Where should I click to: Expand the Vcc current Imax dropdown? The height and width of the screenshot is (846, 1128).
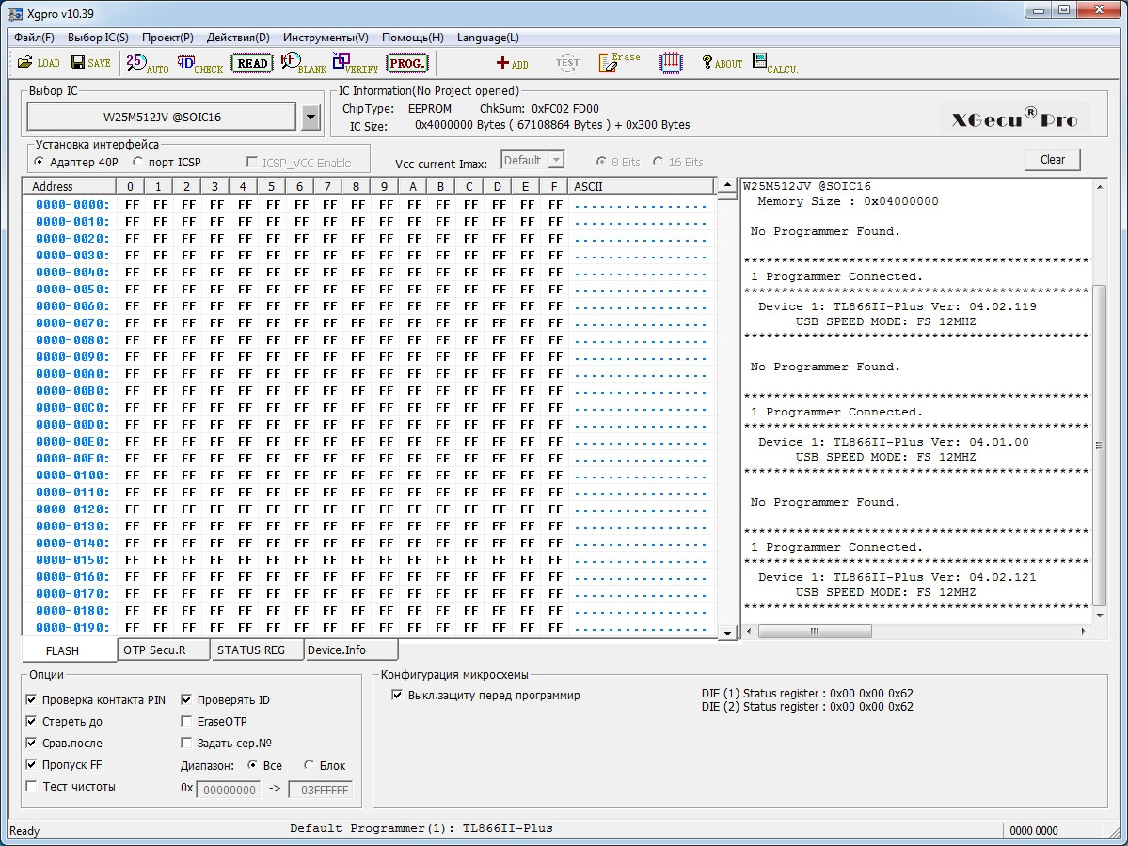coord(555,161)
